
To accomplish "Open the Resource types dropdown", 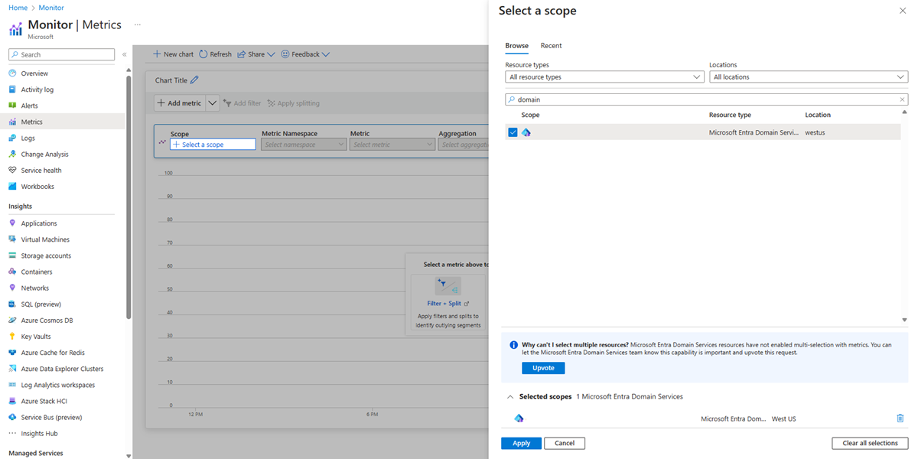I will point(604,77).
